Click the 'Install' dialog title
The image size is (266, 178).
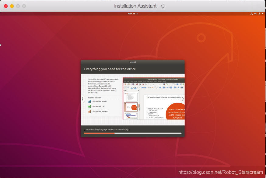pos(133,62)
